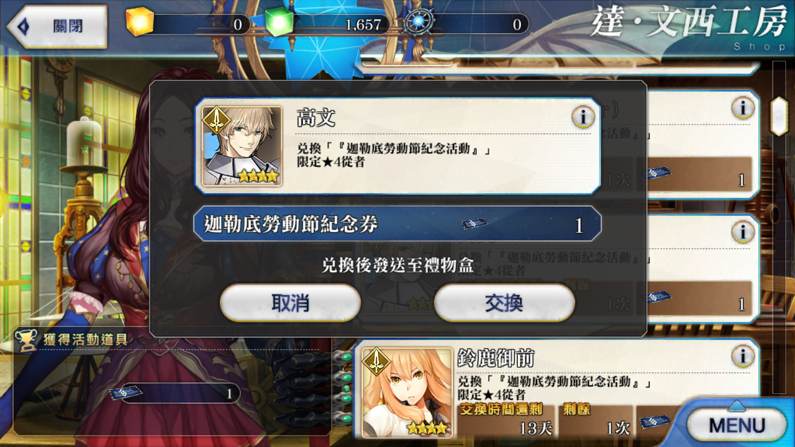Tap the ticket icon in event items panel
This screenshot has width=795, height=447.
click(x=126, y=393)
